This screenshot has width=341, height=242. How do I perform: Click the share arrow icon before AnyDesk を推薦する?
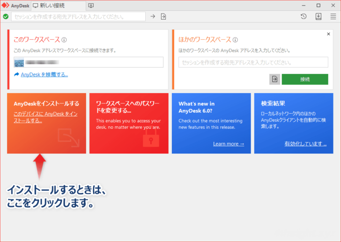16,74
